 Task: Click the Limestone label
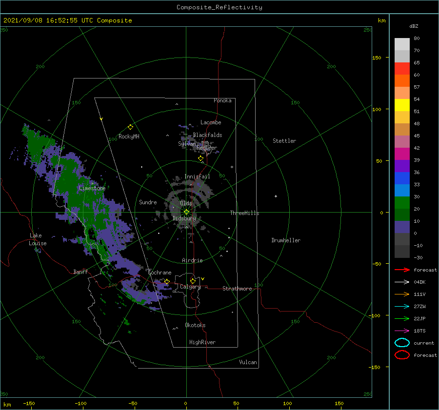point(92,188)
